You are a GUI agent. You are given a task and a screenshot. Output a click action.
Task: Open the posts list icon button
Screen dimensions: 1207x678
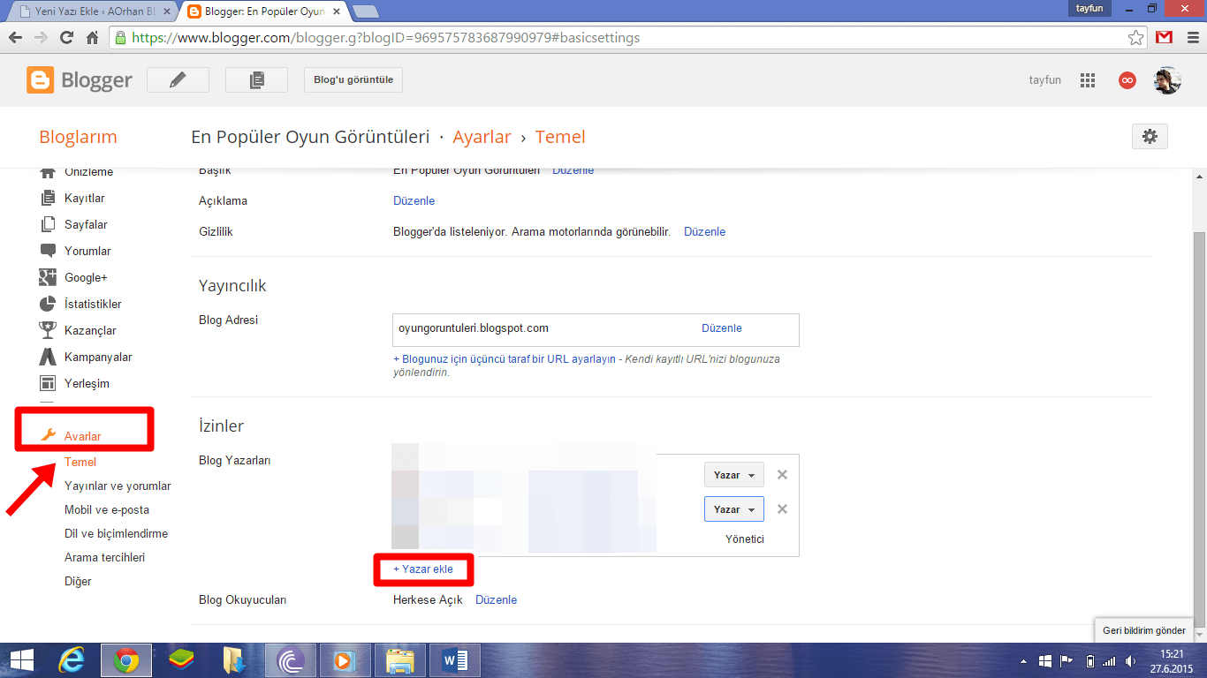pos(256,79)
